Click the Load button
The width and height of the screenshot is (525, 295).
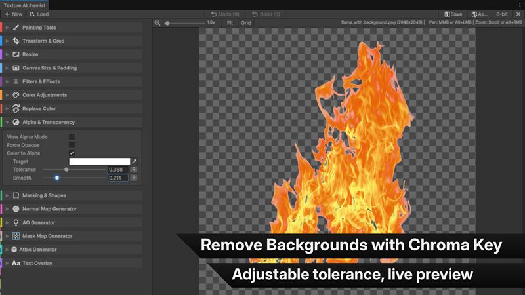pyautogui.click(x=39, y=14)
